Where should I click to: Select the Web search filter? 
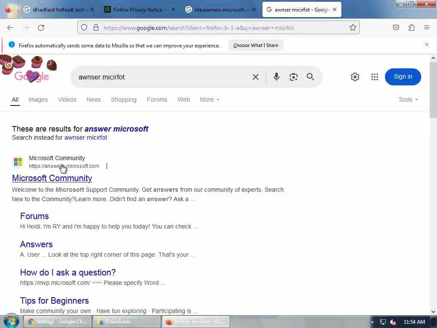coord(184,100)
